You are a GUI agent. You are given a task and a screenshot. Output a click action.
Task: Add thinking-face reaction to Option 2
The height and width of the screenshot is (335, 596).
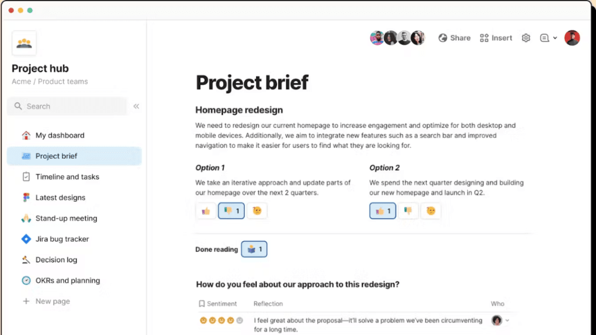pyautogui.click(x=431, y=211)
